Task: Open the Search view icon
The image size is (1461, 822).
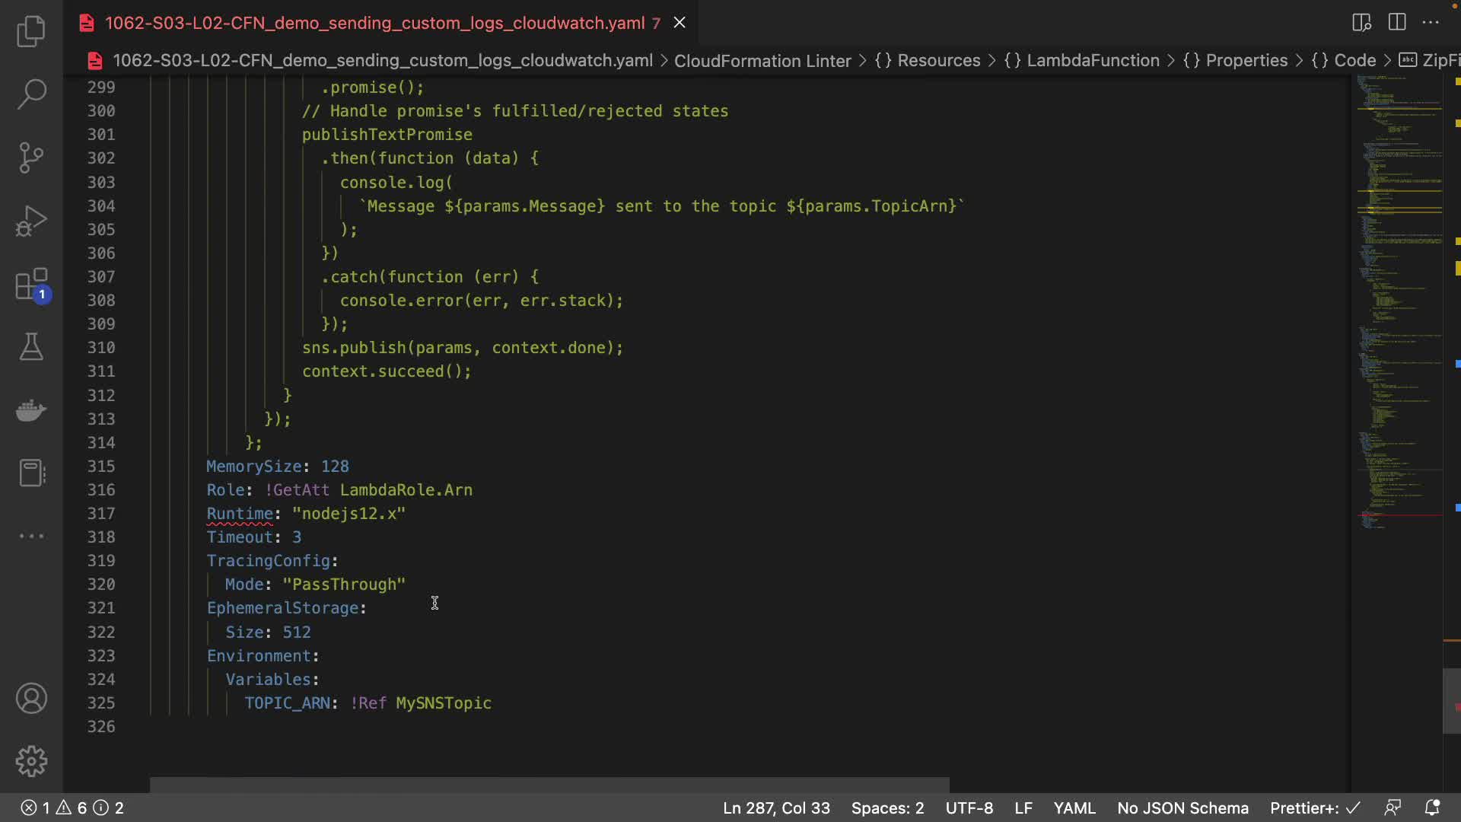Action: pos(31,94)
